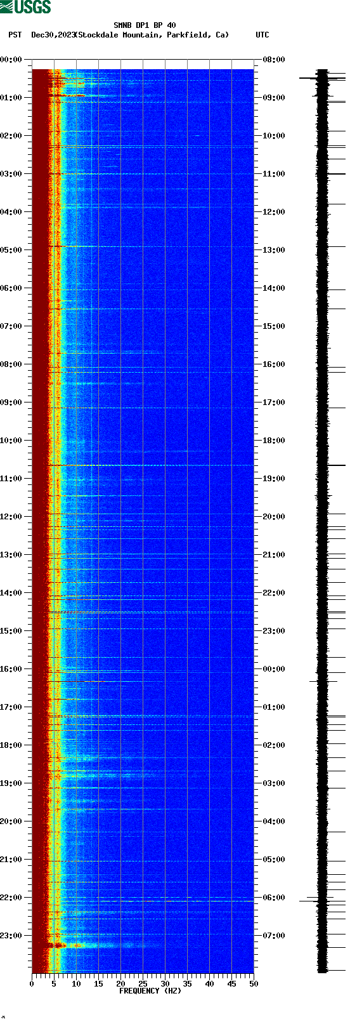Screen dimensions: 350x1024
Task: Click the UTC '02:00' time label
Action: 274,745
